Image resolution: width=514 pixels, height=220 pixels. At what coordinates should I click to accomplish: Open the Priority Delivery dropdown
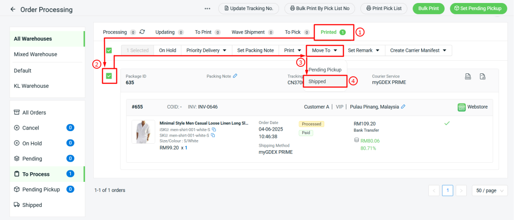click(x=206, y=51)
